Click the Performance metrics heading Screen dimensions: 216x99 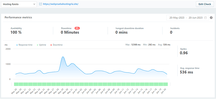(18, 18)
